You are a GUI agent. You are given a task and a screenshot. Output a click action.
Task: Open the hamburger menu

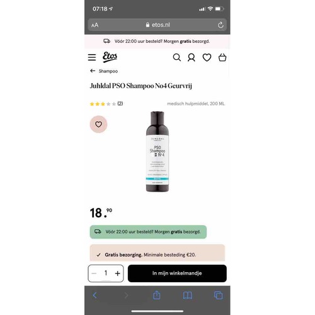click(92, 57)
